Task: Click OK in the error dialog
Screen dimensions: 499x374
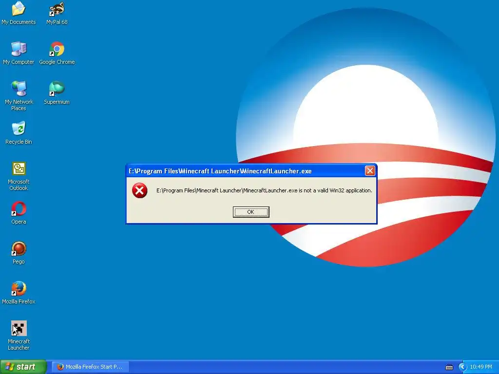Action: [251, 212]
